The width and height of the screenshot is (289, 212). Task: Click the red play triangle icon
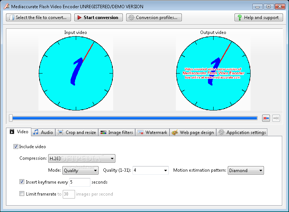point(80,18)
